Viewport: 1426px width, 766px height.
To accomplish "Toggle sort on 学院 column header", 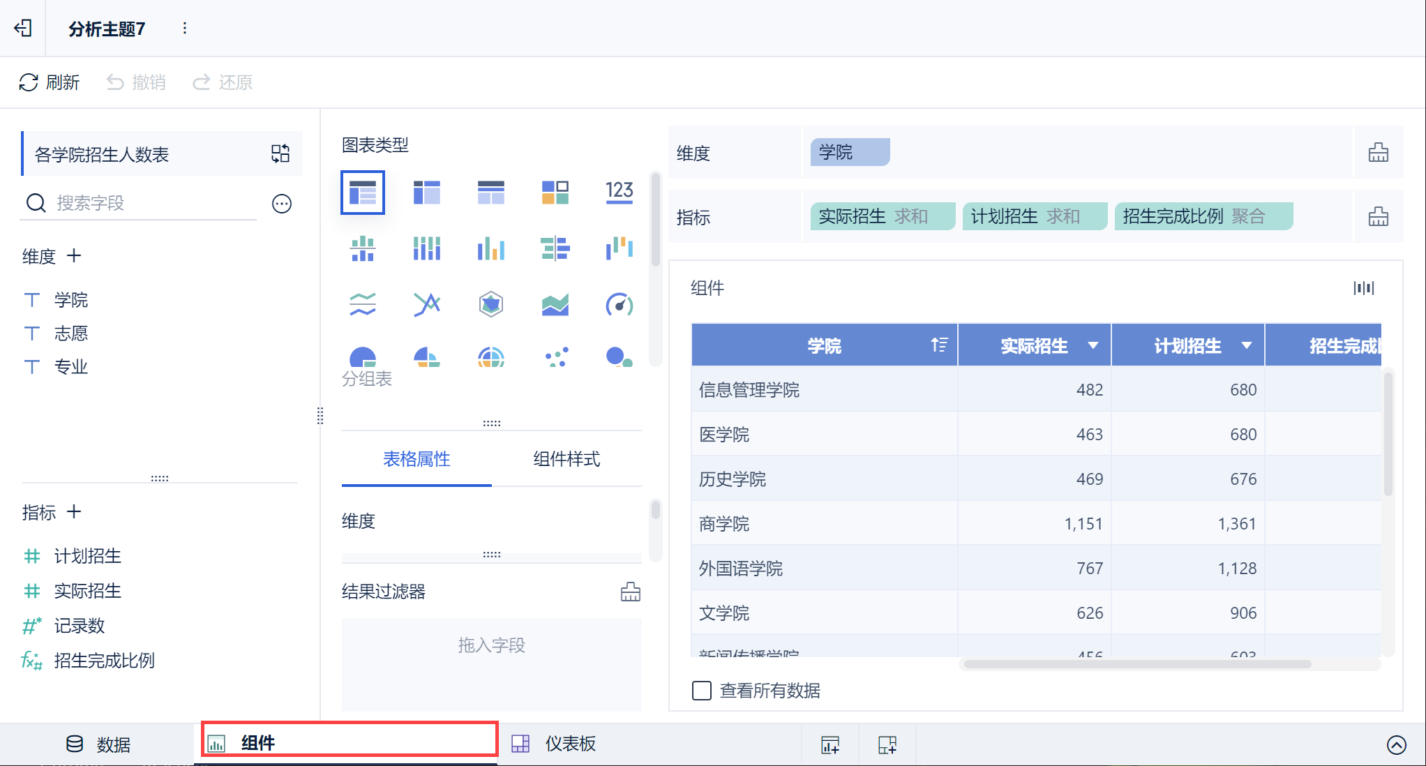I will [x=939, y=345].
